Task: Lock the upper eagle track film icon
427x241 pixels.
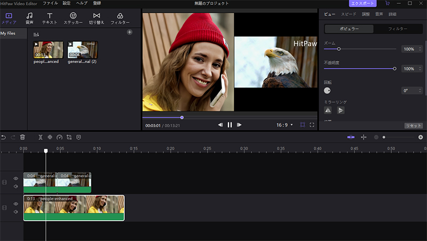Action: (x=4, y=182)
